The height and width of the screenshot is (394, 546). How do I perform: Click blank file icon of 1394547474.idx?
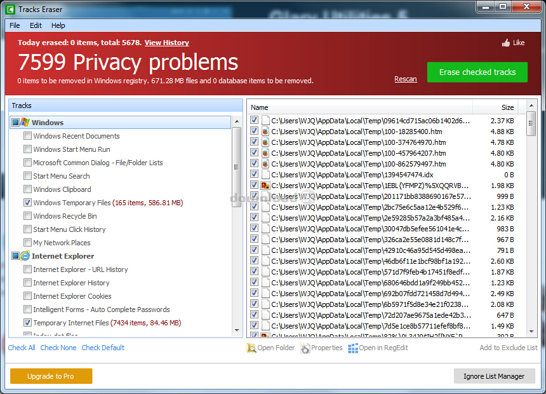(x=265, y=175)
